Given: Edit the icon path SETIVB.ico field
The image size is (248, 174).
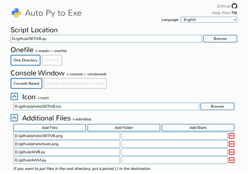Looking at the screenshot, I should pos(106,106).
